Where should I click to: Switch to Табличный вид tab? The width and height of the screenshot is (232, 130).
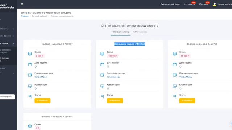pos(140,32)
